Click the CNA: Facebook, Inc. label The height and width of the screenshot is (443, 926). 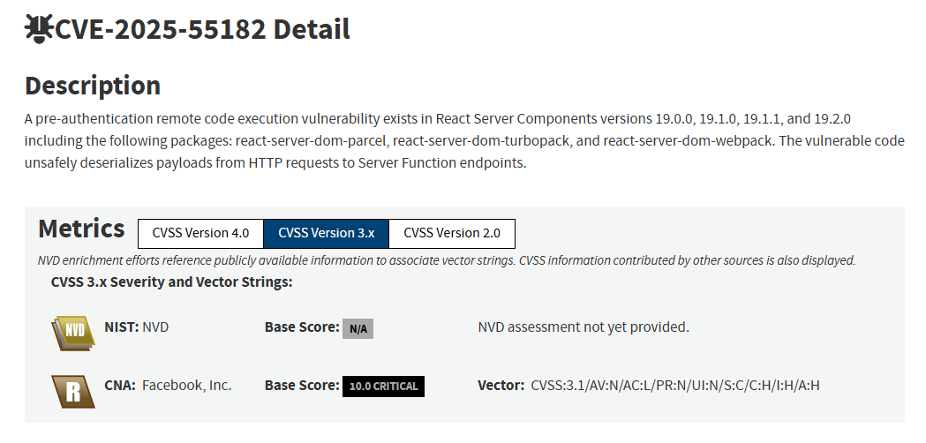point(168,386)
